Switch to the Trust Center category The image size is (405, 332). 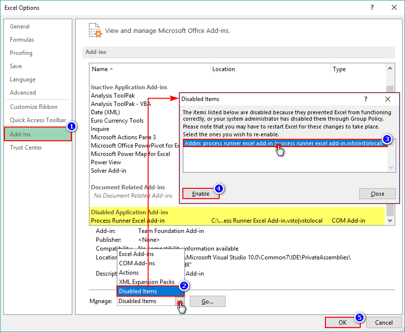click(26, 147)
